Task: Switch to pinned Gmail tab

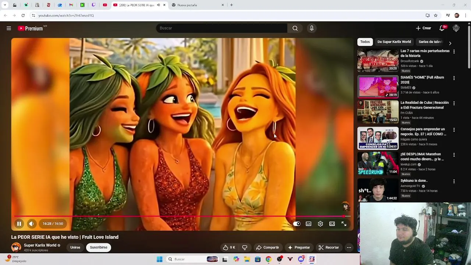Action: point(71,5)
